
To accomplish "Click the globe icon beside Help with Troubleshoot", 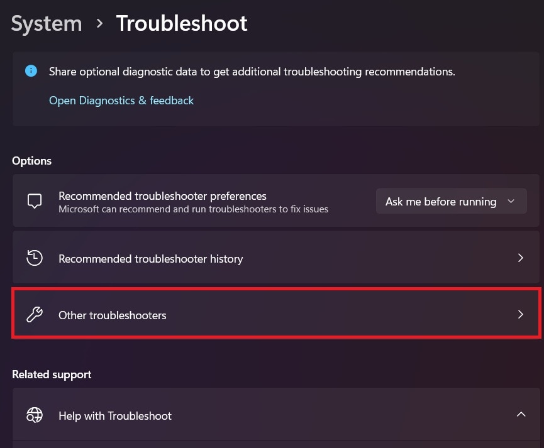I will coord(35,415).
